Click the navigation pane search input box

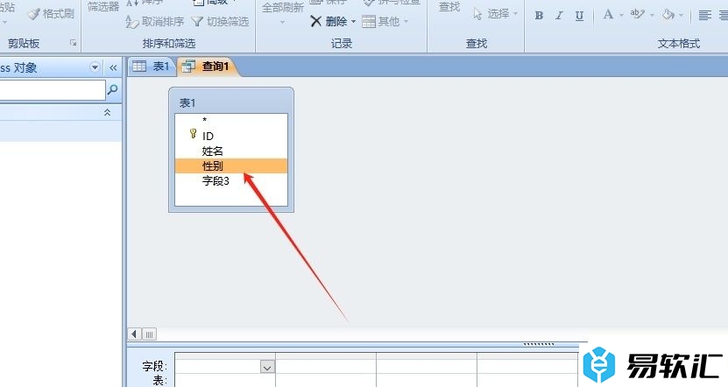coord(51,89)
